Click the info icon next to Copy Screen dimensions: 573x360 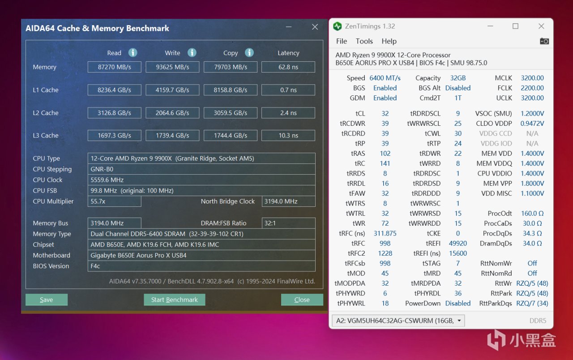(x=249, y=52)
